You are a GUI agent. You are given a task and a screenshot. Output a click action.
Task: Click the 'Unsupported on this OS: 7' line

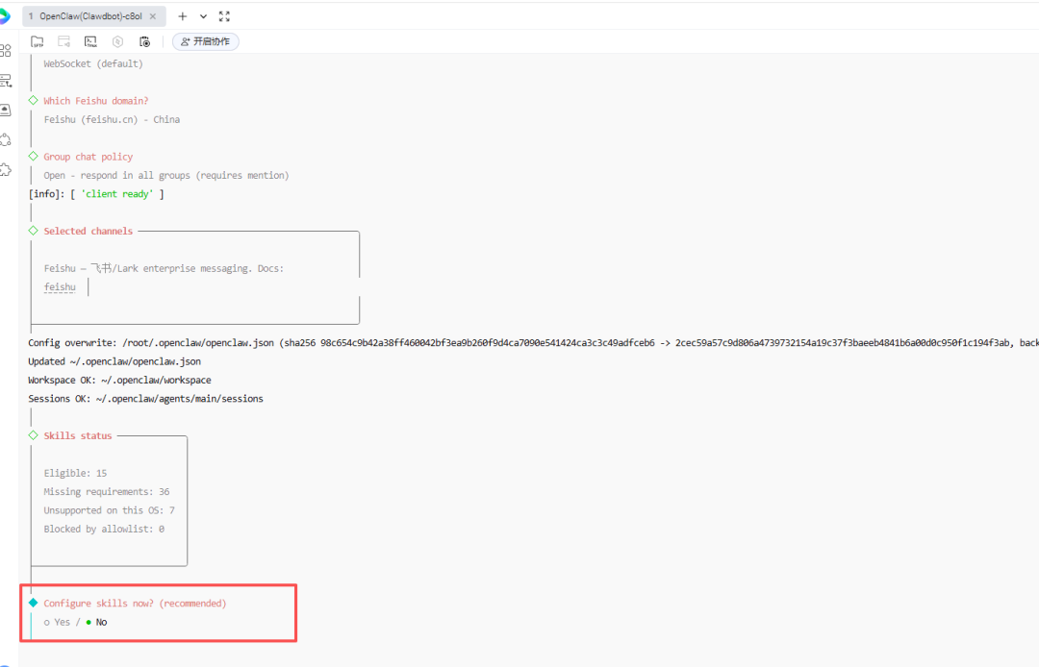[110, 510]
